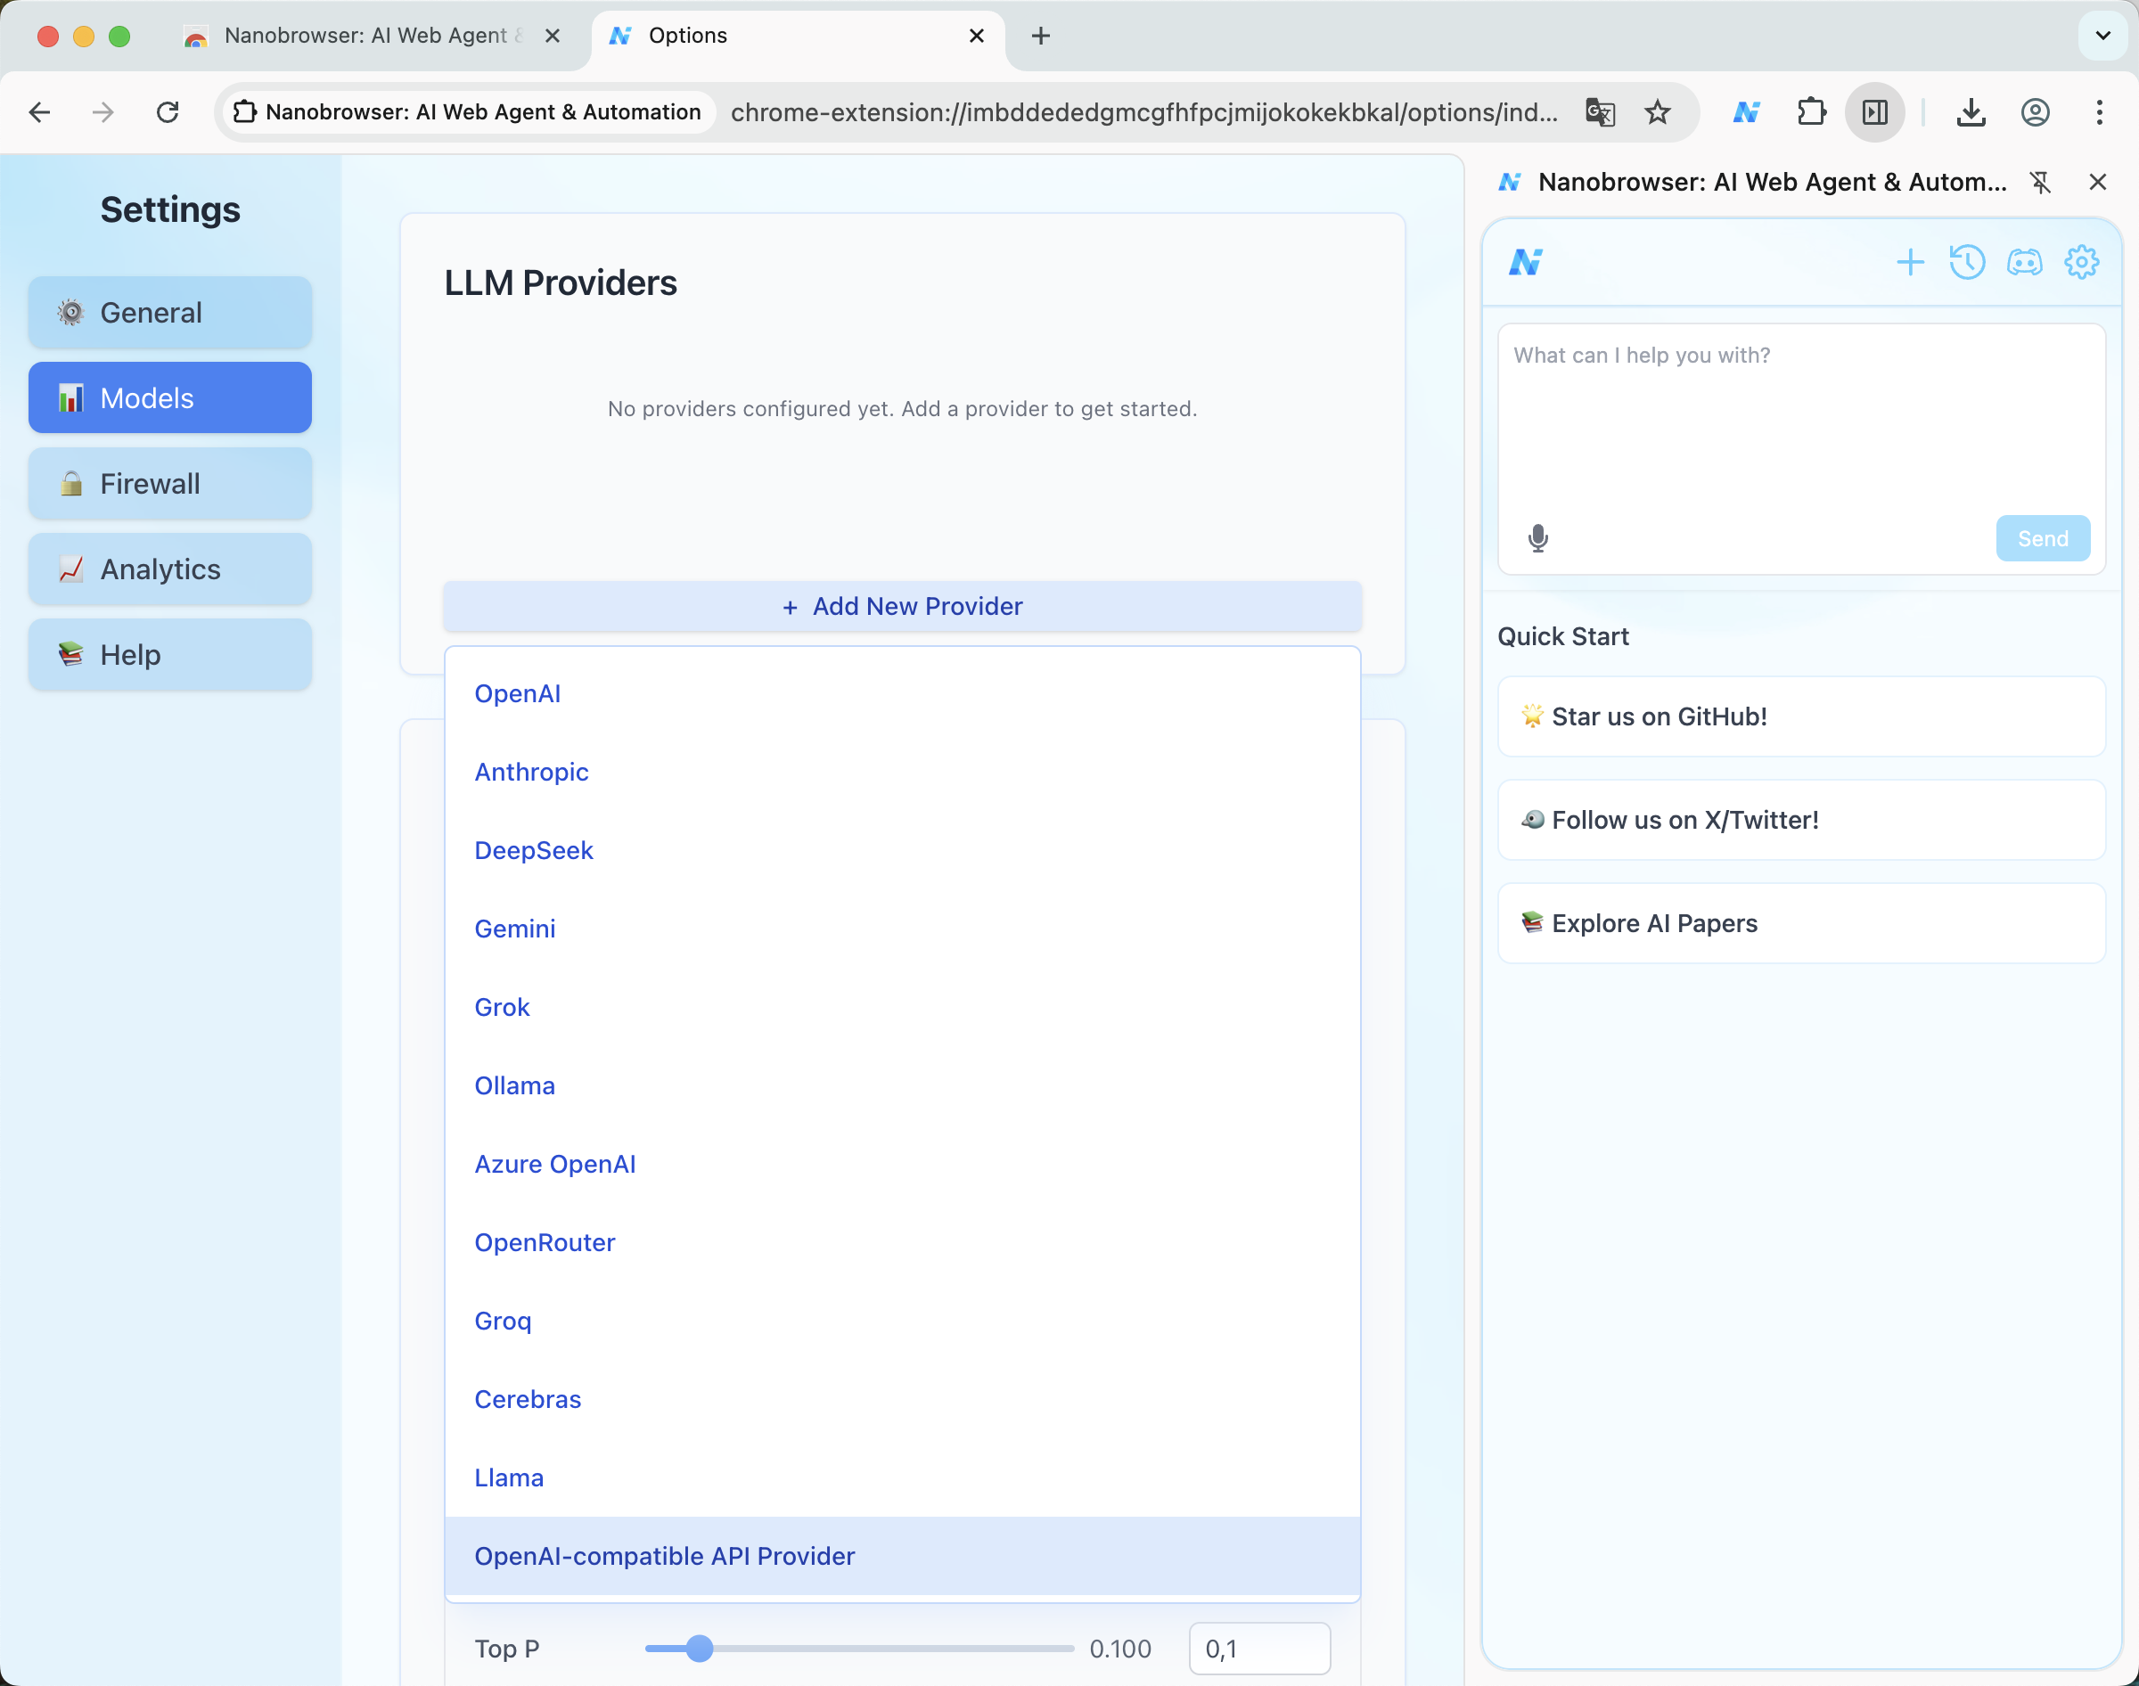Select Llama provider option
Viewport: 2139px width, 1686px height.
tap(902, 1477)
